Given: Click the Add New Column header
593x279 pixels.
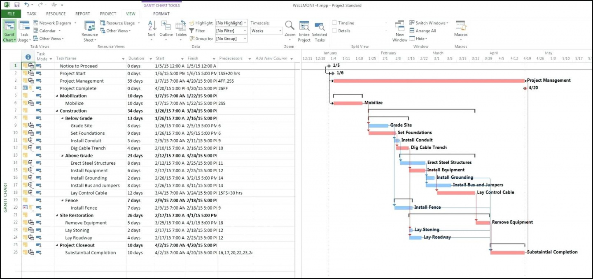Looking at the screenshot, I should [x=271, y=58].
